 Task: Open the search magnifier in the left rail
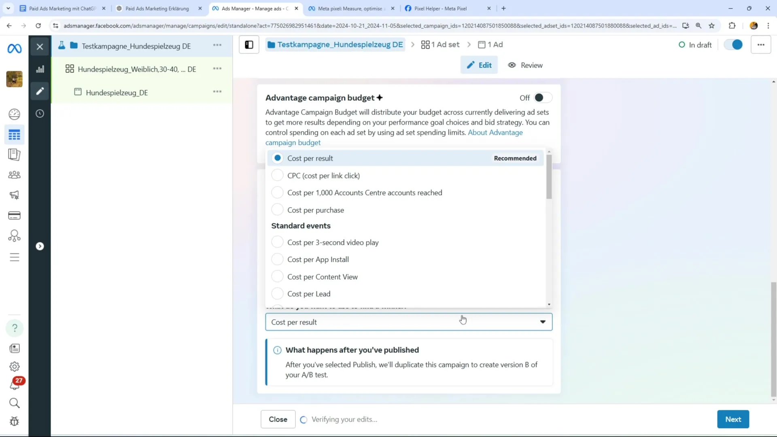(15, 403)
